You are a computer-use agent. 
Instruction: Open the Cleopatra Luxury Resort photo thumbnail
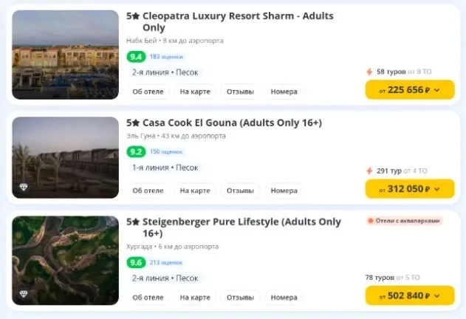coord(66,55)
